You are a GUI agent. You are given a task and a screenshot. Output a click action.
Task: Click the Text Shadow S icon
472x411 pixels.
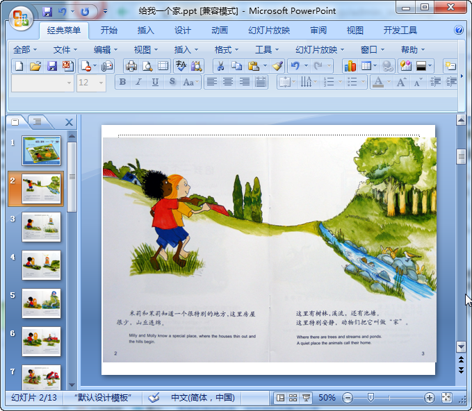pos(172,82)
